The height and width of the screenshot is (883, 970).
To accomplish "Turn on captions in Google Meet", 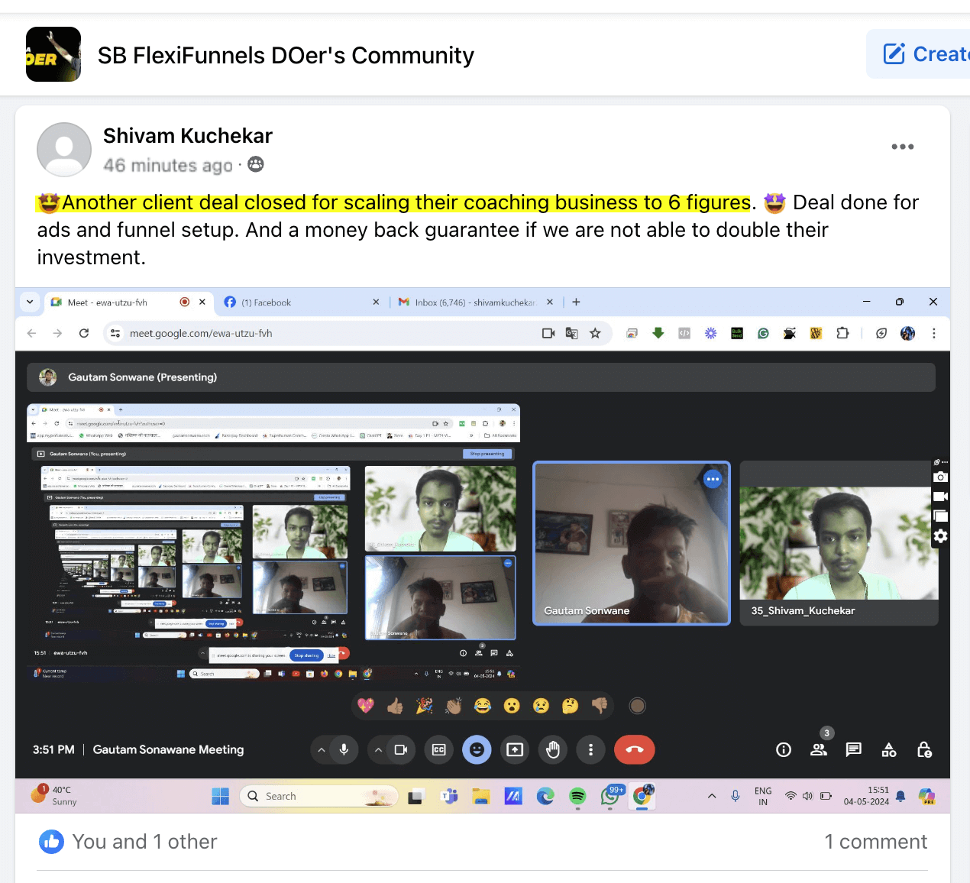I will [438, 749].
